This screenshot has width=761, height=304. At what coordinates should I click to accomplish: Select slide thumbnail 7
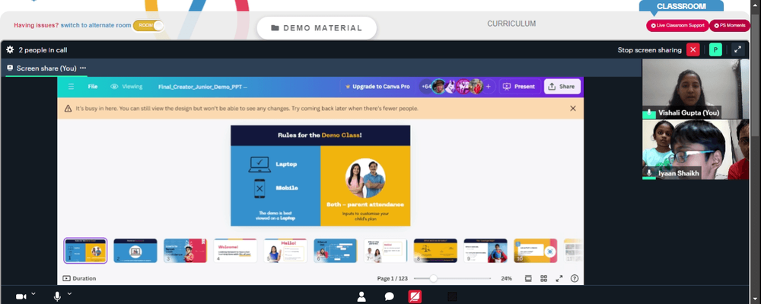coord(385,251)
